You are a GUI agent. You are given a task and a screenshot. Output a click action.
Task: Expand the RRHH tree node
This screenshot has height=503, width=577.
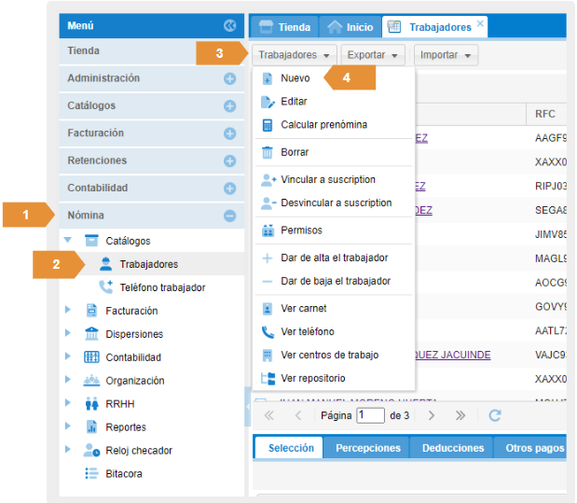pos(68,404)
